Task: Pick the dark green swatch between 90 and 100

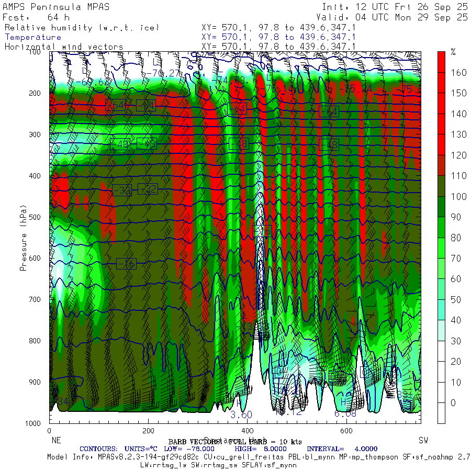Action: pyautogui.click(x=441, y=207)
